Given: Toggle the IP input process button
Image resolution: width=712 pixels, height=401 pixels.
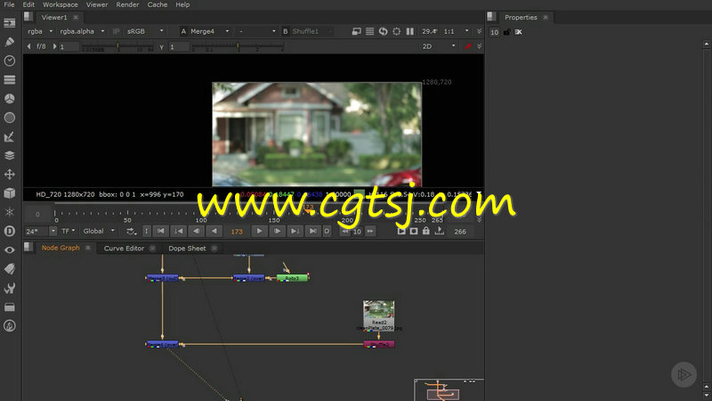Looking at the screenshot, I should (x=116, y=31).
